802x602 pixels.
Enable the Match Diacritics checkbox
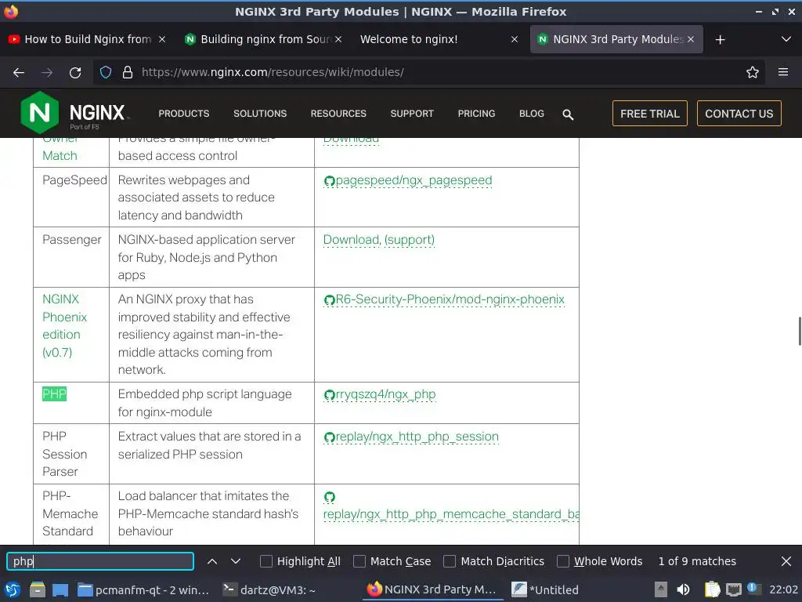coord(450,561)
